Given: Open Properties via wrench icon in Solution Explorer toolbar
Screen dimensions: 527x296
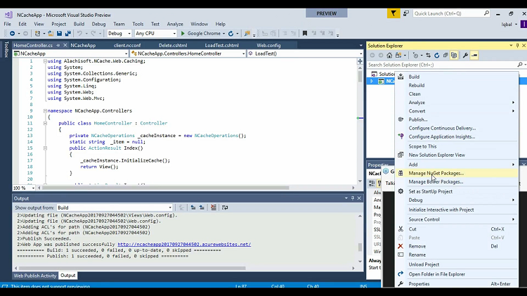Looking at the screenshot, I should [465, 55].
